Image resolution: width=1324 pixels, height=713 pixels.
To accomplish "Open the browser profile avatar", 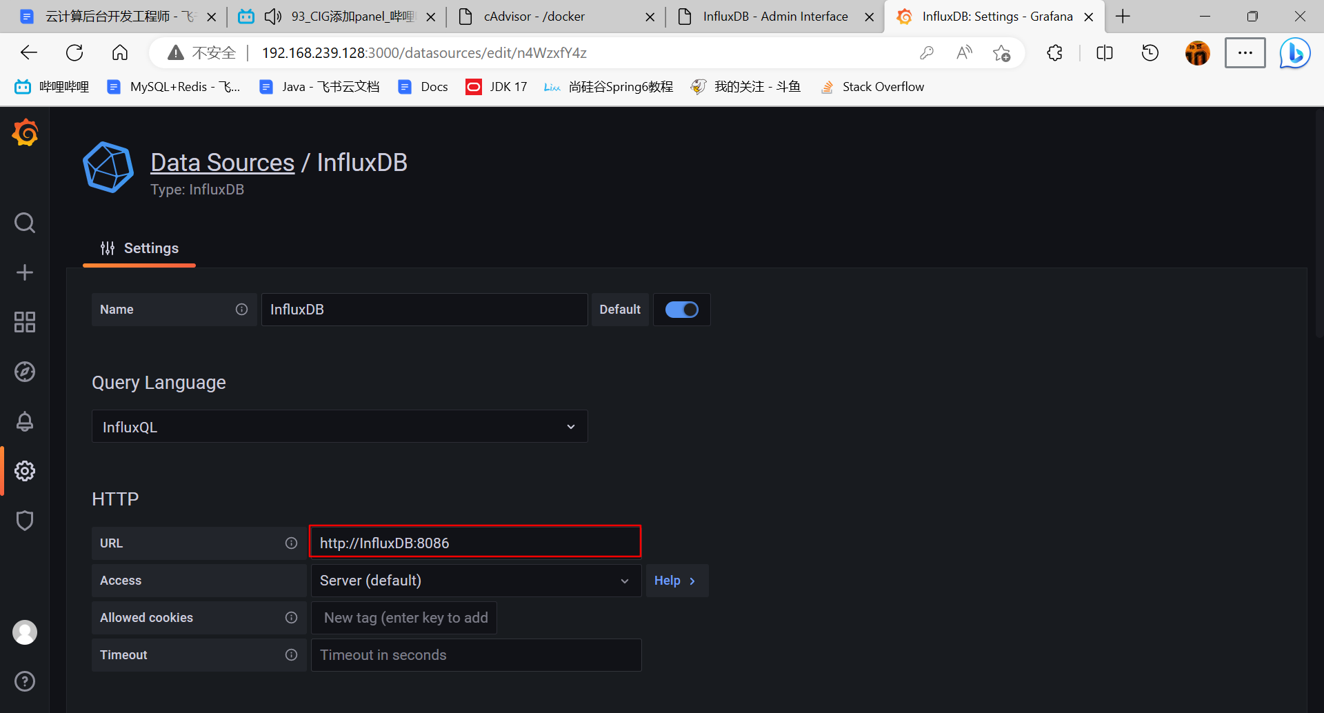I will pos(1198,53).
